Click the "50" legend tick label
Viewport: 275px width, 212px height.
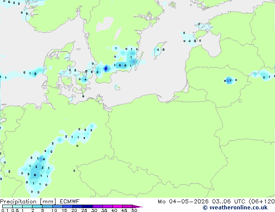[x=134, y=210]
